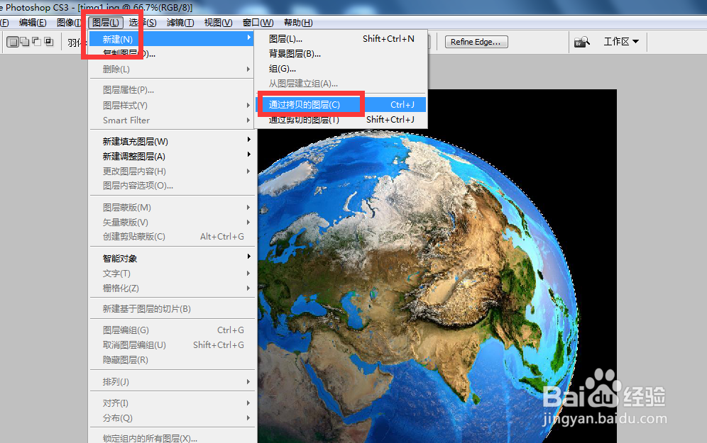Select the Subtract from selection mode icon

coord(37,42)
